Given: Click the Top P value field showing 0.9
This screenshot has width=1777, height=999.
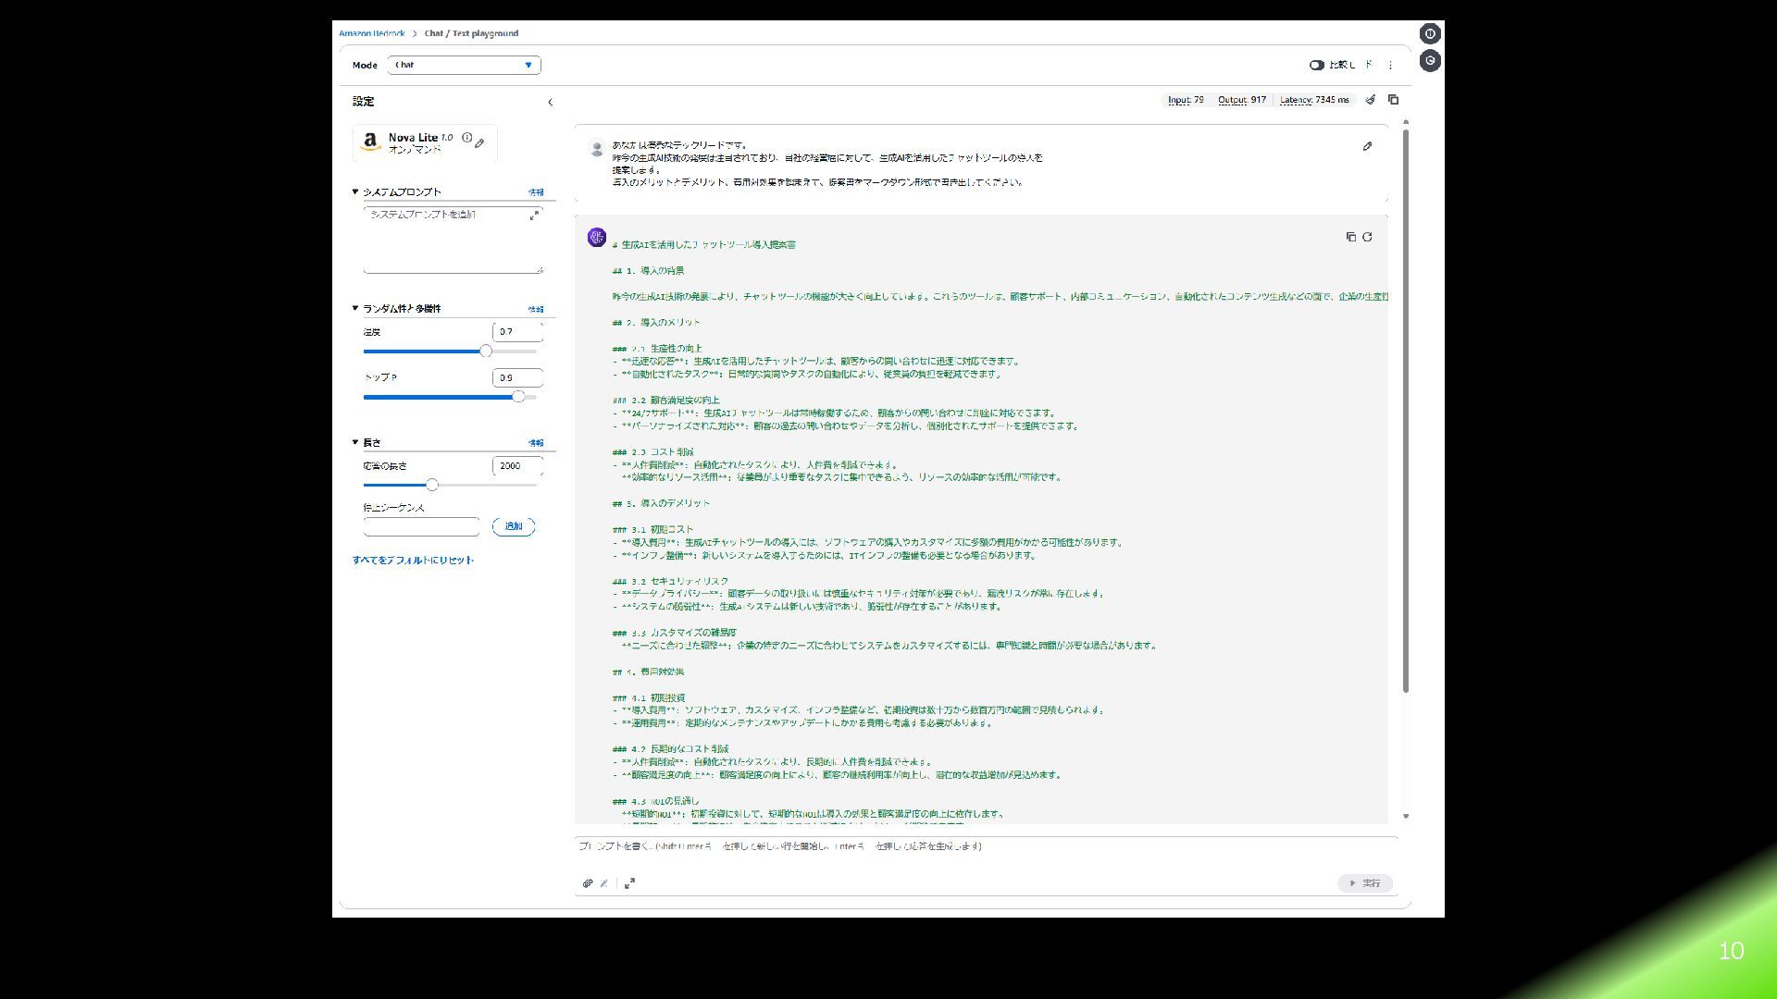Looking at the screenshot, I should coord(517,378).
